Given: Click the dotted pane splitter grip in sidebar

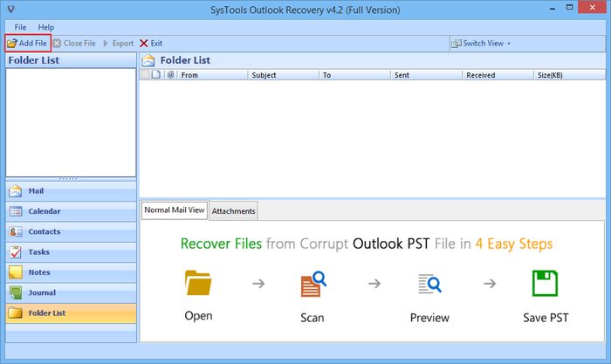Looking at the screenshot, I should click(x=70, y=178).
